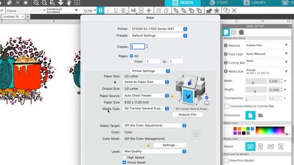Click the Zoom Out magnifier tool
Screen dimensions: 294x165
(44, 3)
